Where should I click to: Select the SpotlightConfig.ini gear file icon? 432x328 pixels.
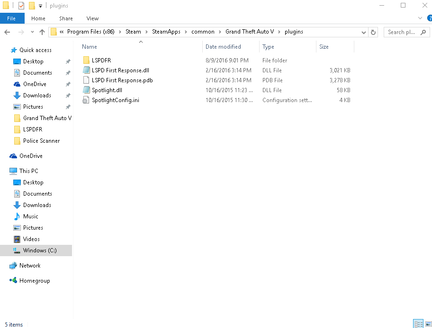click(86, 100)
